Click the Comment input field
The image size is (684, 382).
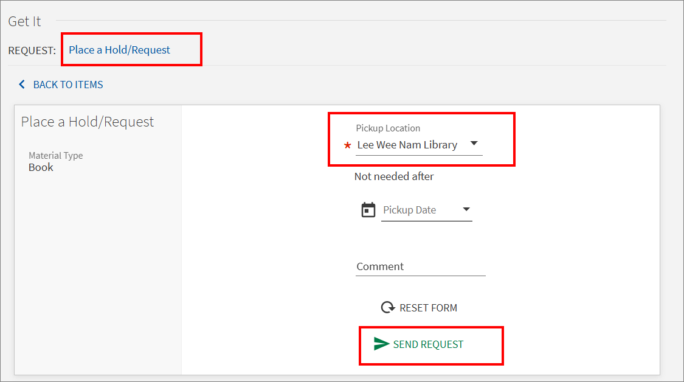(x=420, y=267)
